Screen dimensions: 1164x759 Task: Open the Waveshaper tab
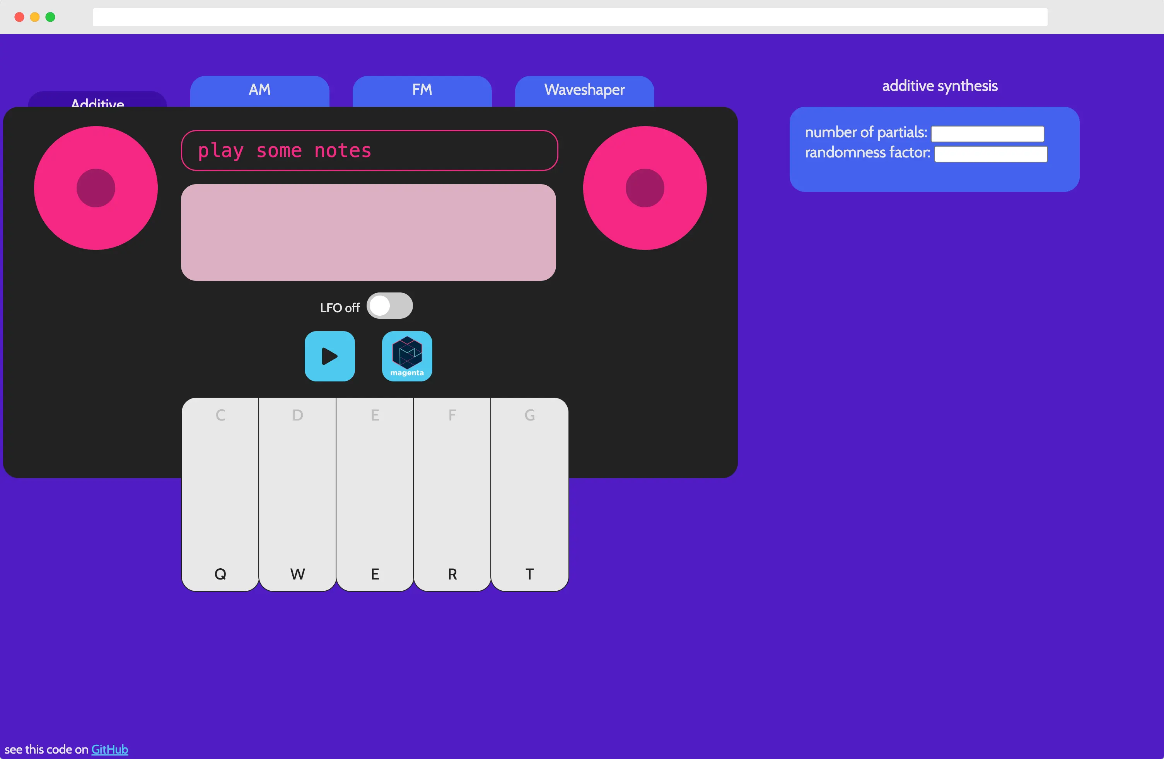[584, 91]
